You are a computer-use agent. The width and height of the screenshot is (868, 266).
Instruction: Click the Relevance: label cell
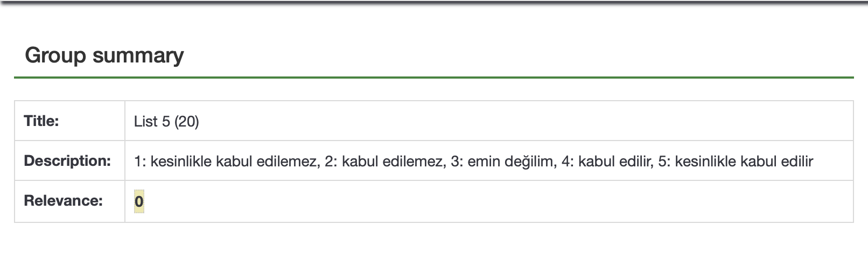[63, 201]
